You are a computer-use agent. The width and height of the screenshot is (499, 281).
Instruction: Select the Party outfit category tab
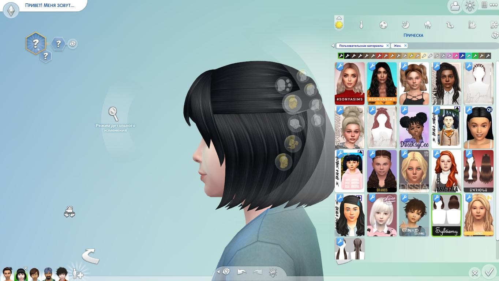pyautogui.click(x=428, y=25)
